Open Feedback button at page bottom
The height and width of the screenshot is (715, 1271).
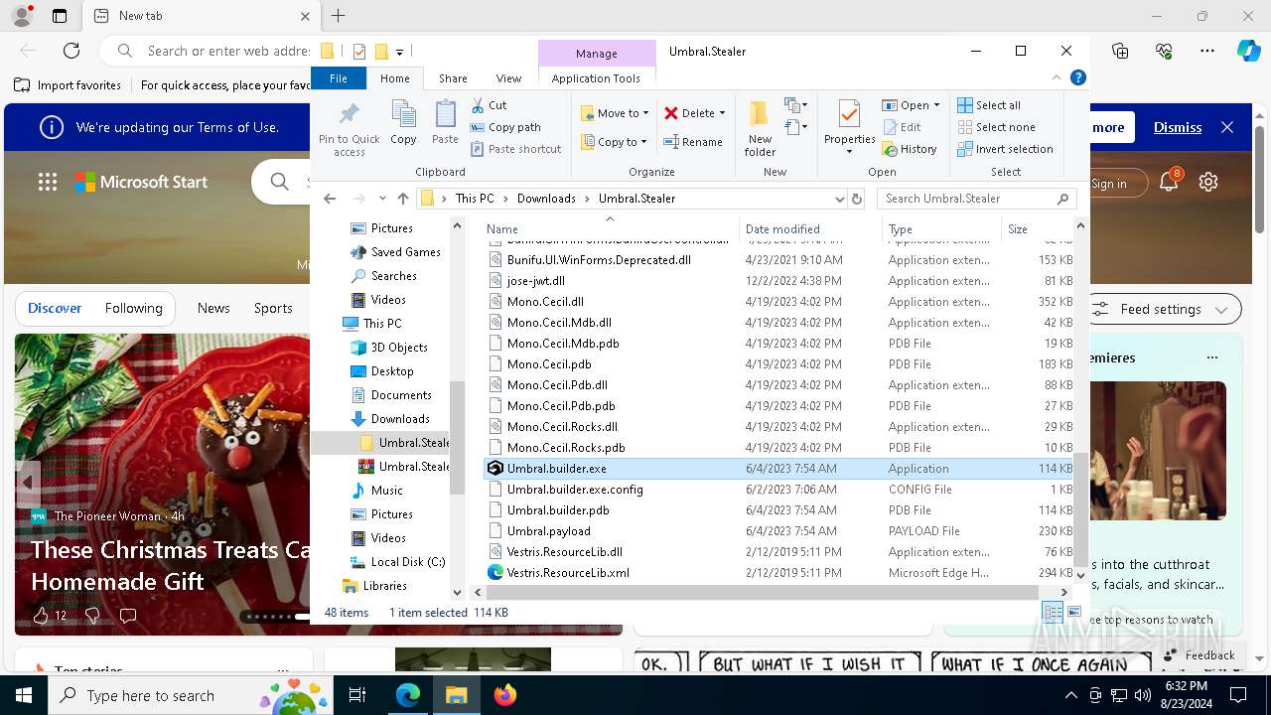click(1199, 654)
